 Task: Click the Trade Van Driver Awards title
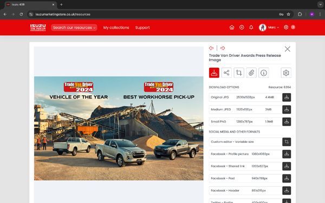click(245, 57)
